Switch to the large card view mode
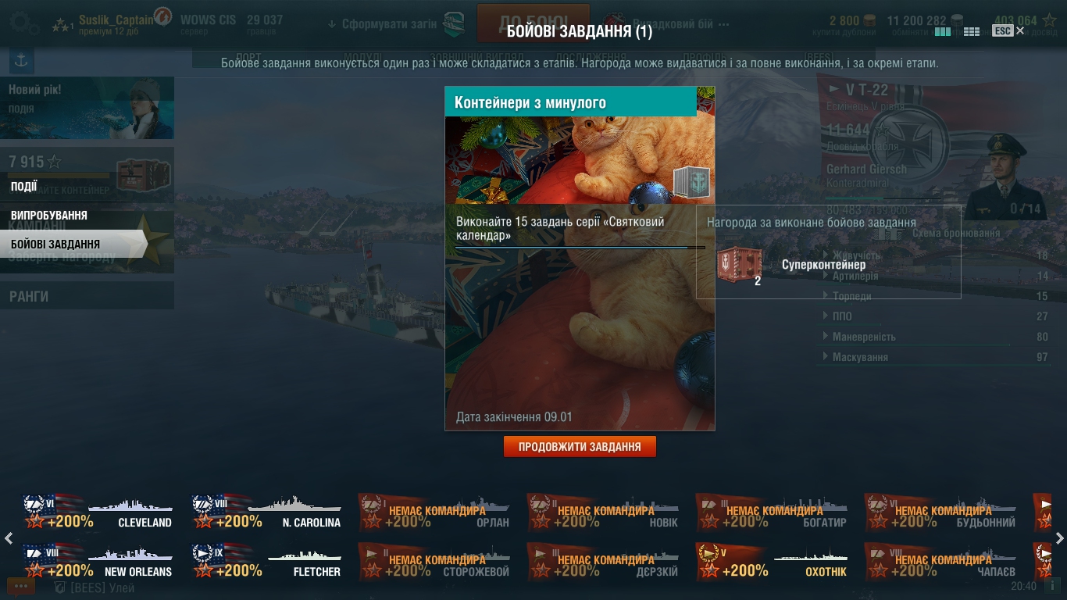This screenshot has width=1067, height=600. click(943, 31)
